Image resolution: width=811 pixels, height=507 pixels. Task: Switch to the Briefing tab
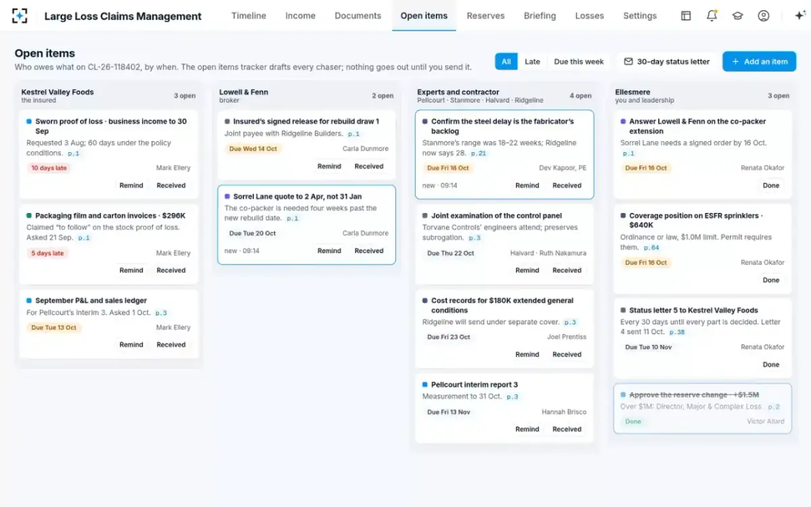tap(540, 16)
